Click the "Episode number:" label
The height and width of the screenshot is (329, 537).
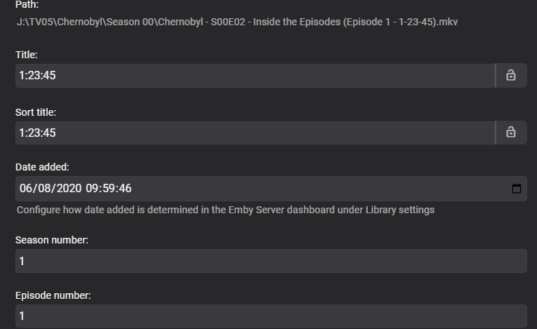click(x=53, y=296)
